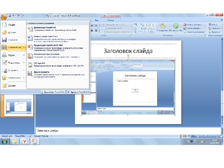Expand the Печать (Print) submenu arrow
224x168 pixels.
tap(24, 55)
